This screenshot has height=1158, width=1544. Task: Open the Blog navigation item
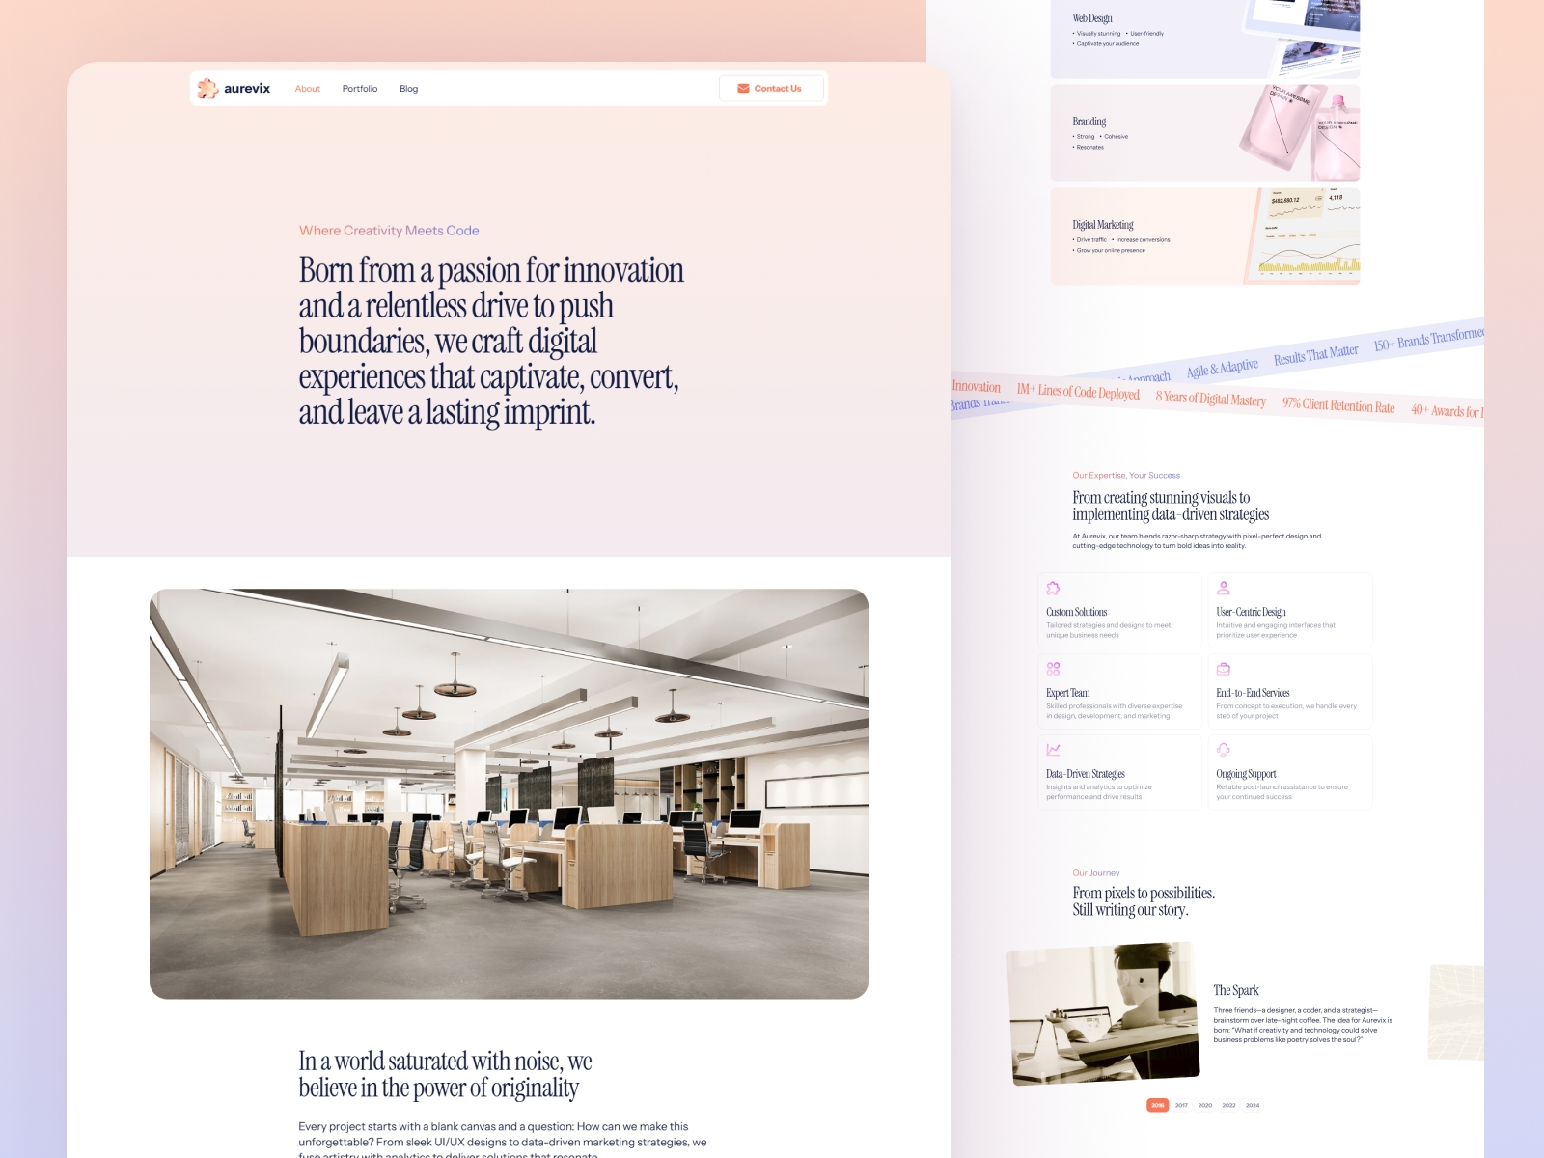408,88
